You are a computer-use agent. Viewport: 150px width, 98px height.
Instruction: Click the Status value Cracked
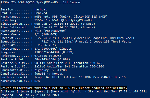point(41,13)
